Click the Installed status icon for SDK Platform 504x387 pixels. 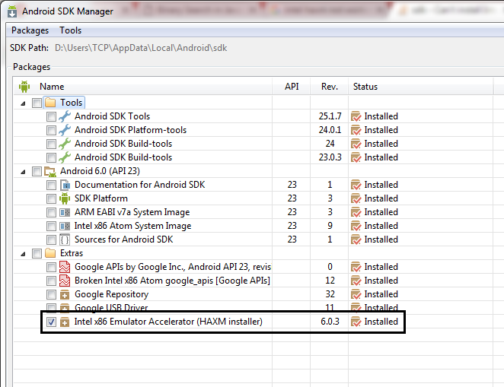[356, 198]
